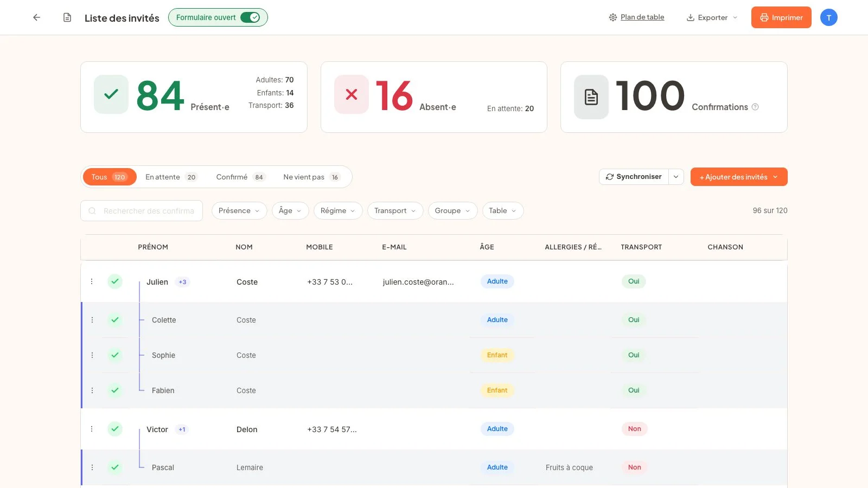Image resolution: width=868 pixels, height=488 pixels.
Task: Click the user avatar T
Action: (828, 17)
